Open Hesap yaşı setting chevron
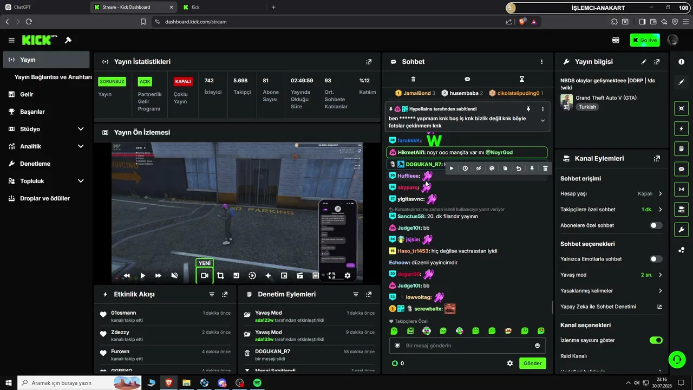The image size is (693, 390). click(660, 193)
